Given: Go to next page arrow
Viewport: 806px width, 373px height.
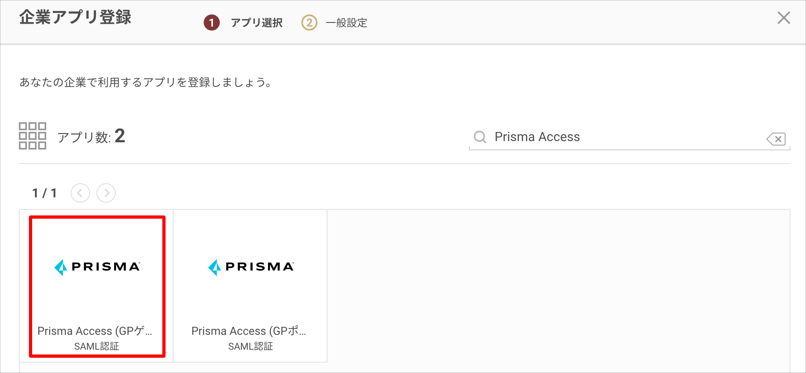Looking at the screenshot, I should [x=106, y=193].
